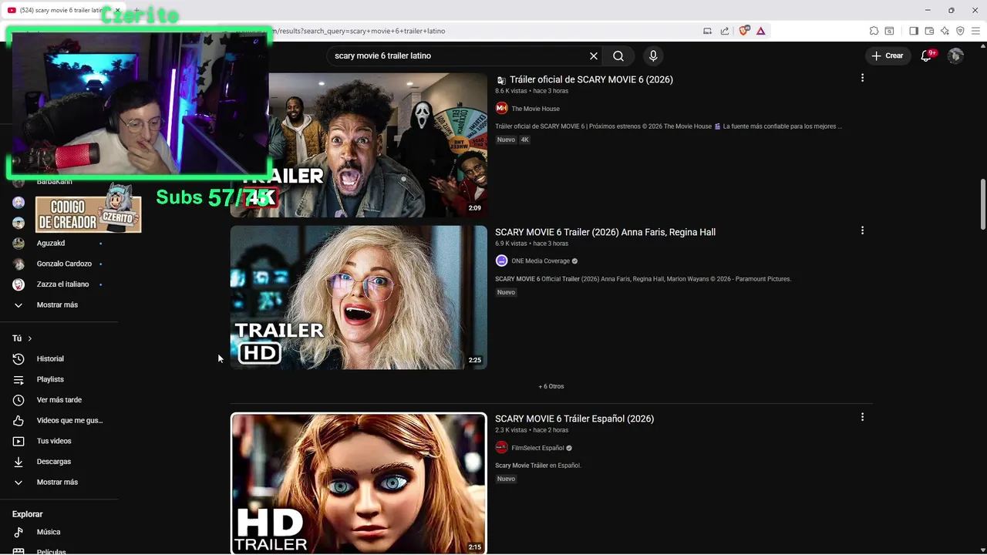The height and width of the screenshot is (555, 987).
Task: Play the doll HD Trailer thumbnail
Action: click(x=359, y=483)
